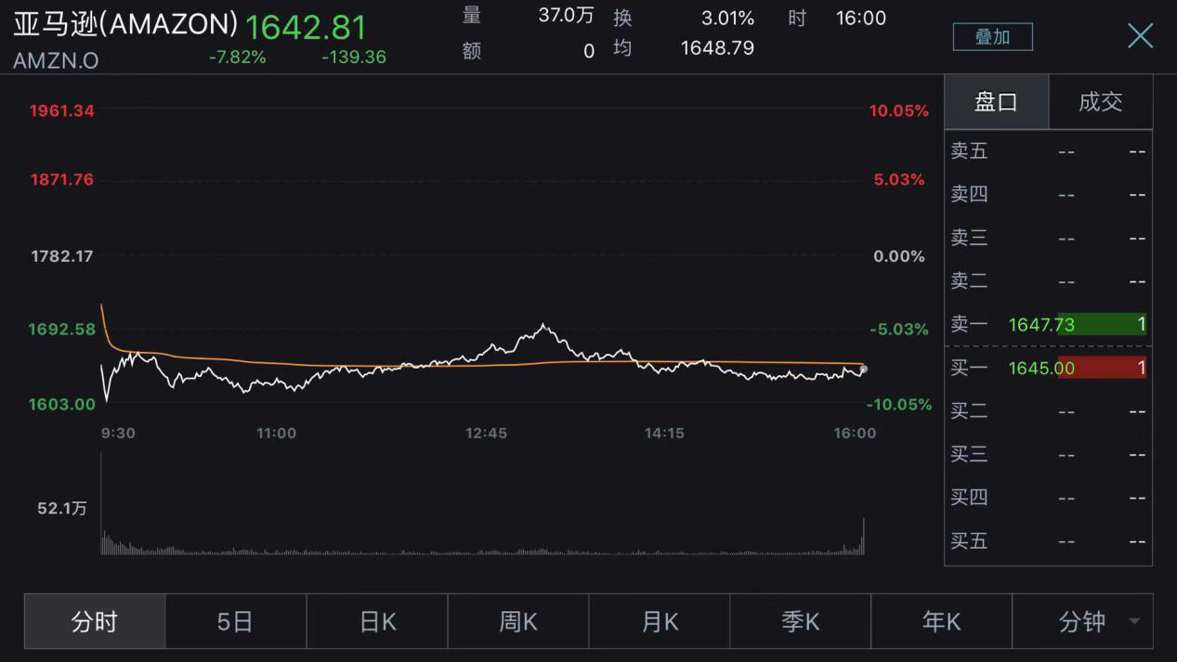Click the 1782.17 previous close axis label

[62, 255]
